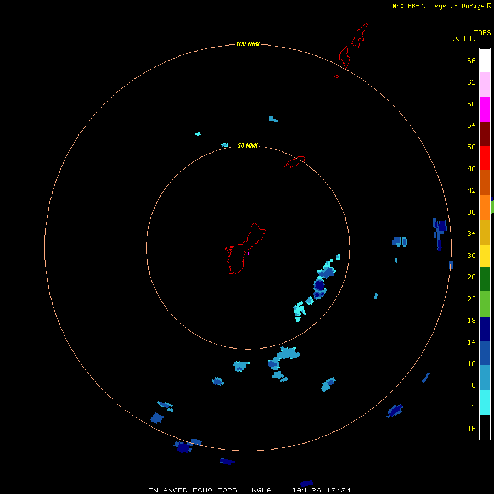Click the "100 NMI" range ring label

[x=248, y=44]
